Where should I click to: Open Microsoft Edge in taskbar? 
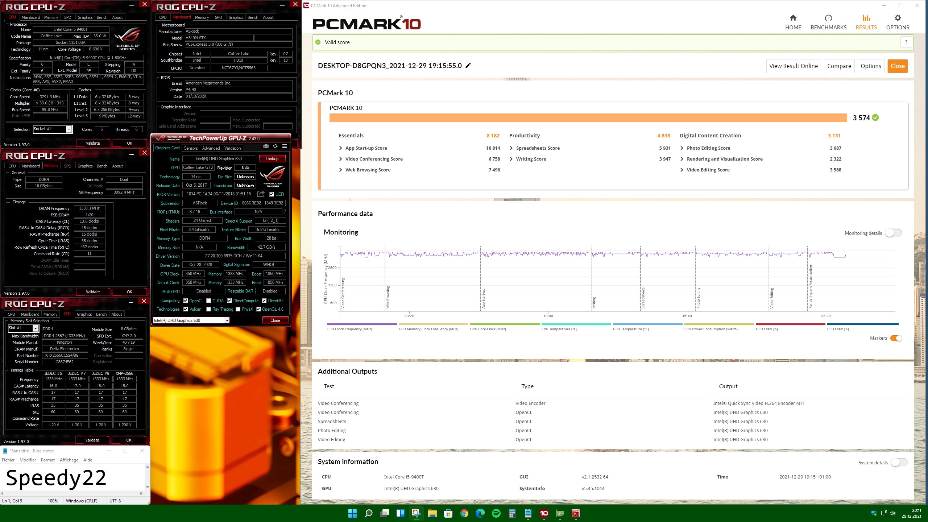pos(480,513)
